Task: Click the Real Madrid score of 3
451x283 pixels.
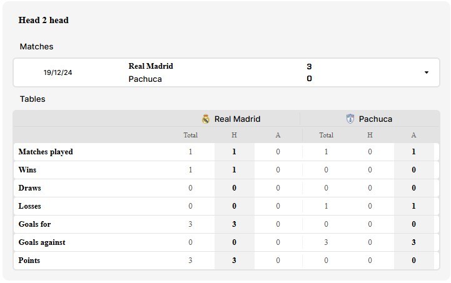Action: pyautogui.click(x=309, y=66)
